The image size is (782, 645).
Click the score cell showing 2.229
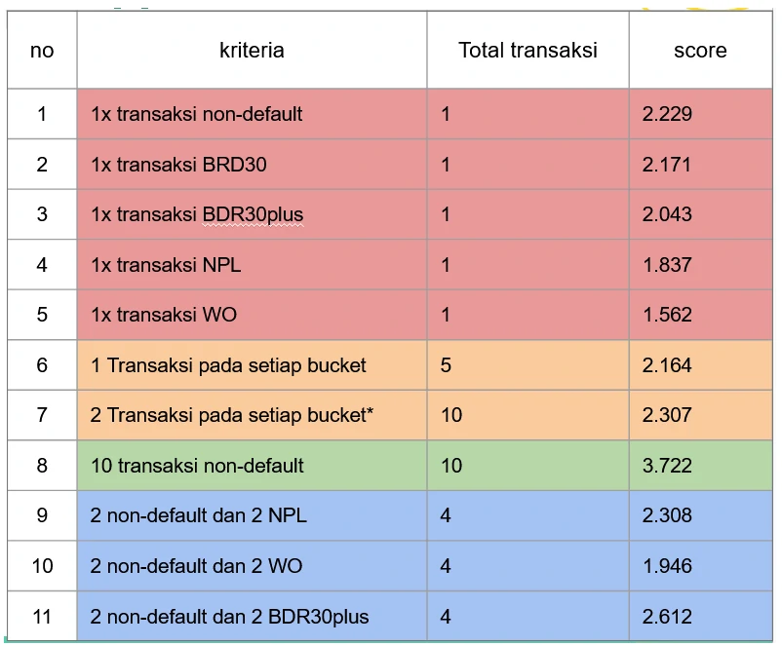pyautogui.click(x=667, y=114)
